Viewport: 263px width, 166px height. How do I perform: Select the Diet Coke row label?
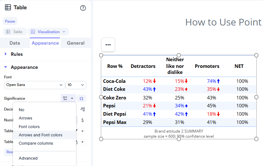coord(114,89)
